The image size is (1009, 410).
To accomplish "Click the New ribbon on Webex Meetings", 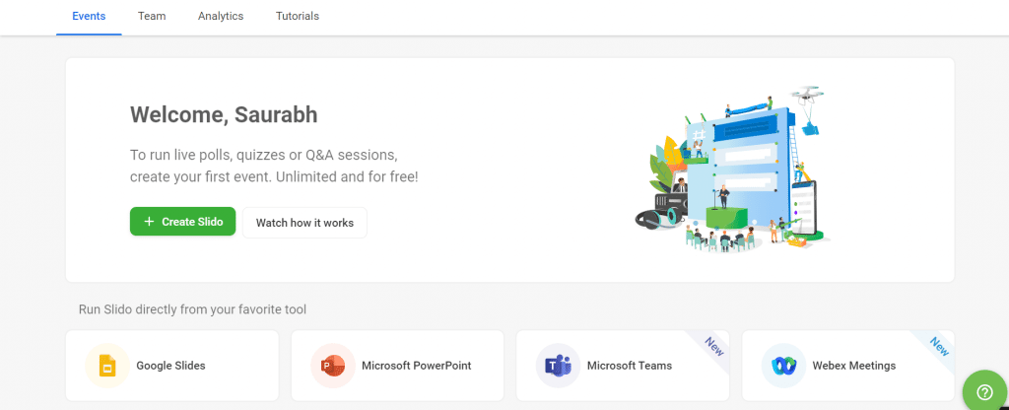I will coord(938,345).
